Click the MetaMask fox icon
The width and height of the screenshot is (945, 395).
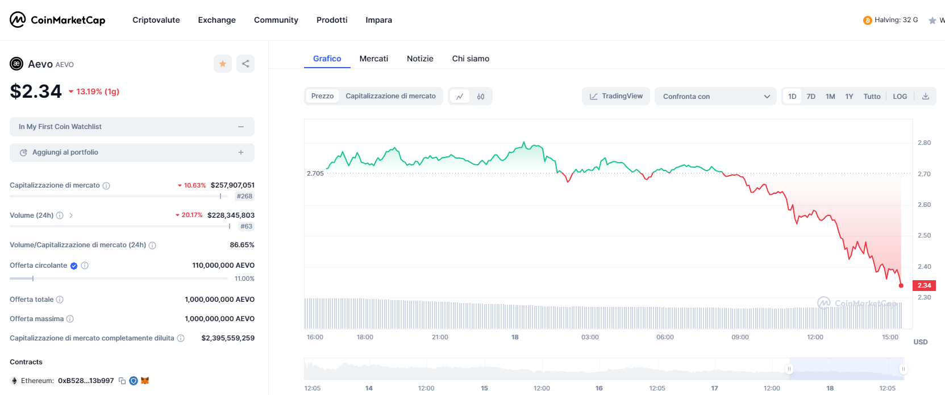(x=145, y=381)
